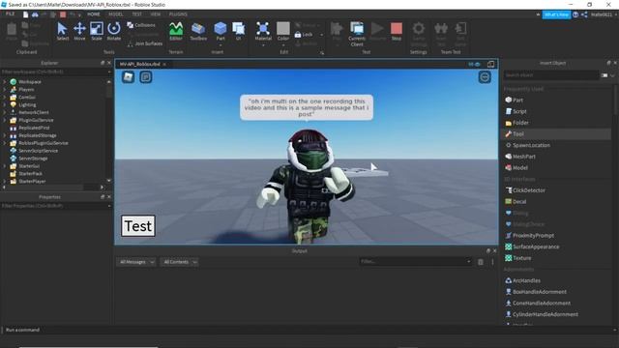619x348 pixels.
Task: Select ReplicatedFirst in Explorer
Action: 34,128
